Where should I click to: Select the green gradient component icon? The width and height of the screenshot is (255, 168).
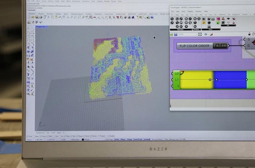pos(218,23)
